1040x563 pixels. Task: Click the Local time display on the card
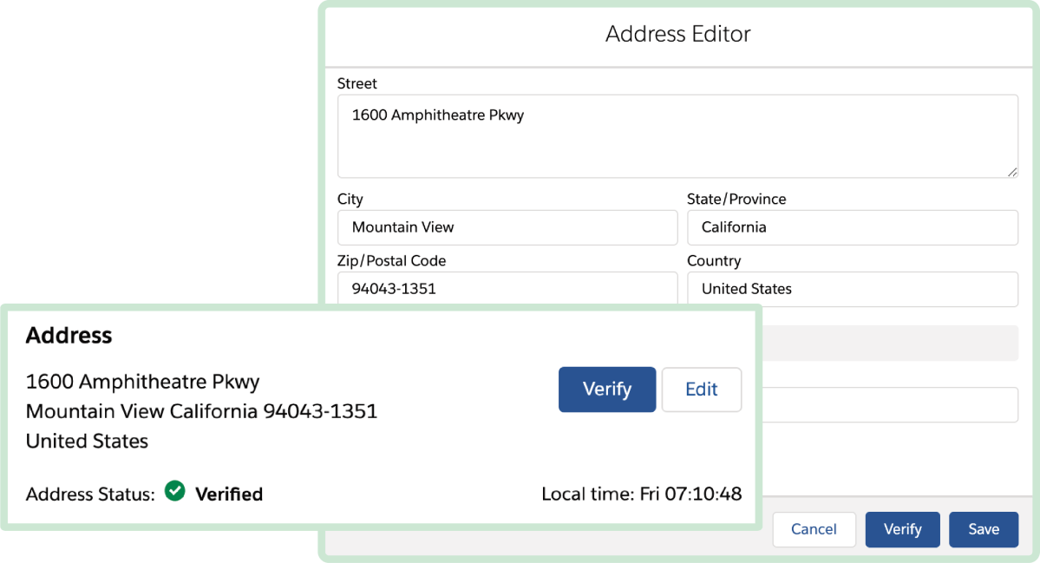point(642,494)
